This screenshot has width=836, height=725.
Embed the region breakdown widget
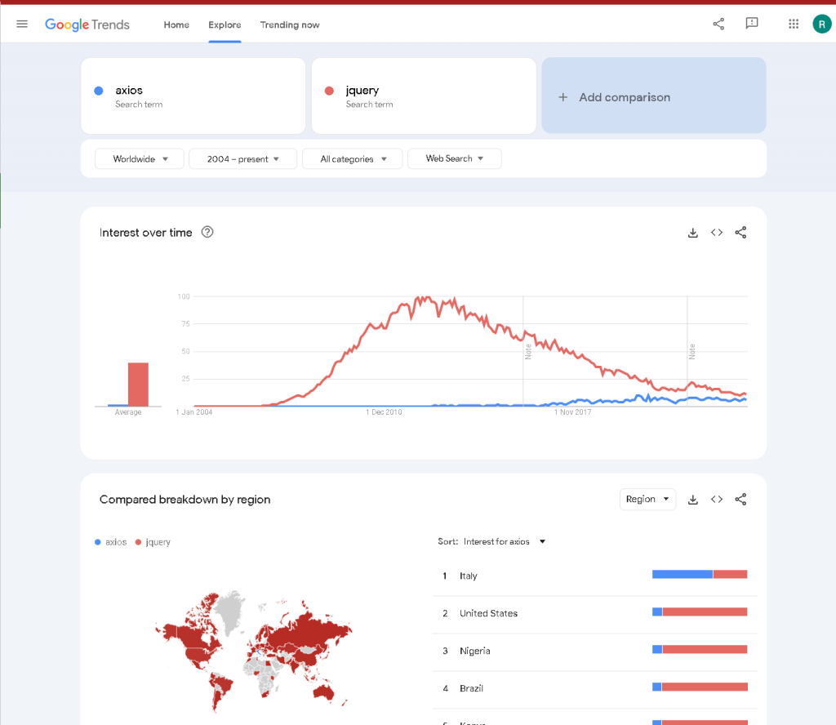[x=717, y=500]
